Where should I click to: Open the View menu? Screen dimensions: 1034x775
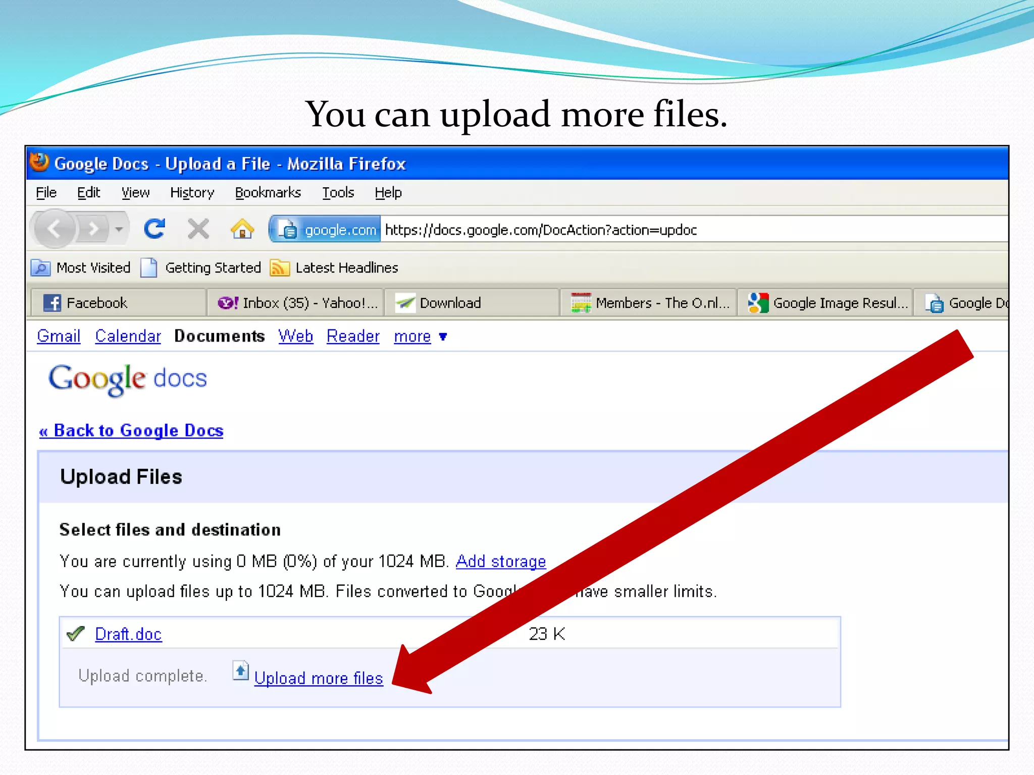pyautogui.click(x=135, y=193)
